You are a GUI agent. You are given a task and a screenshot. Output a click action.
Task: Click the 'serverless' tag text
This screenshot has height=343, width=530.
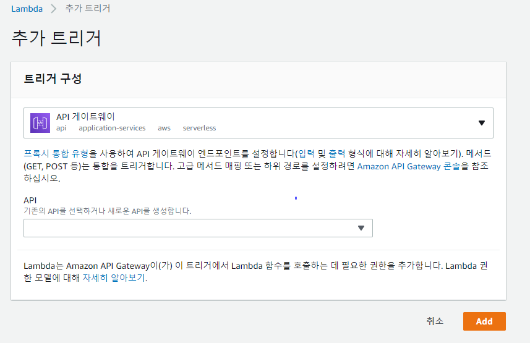tap(199, 128)
